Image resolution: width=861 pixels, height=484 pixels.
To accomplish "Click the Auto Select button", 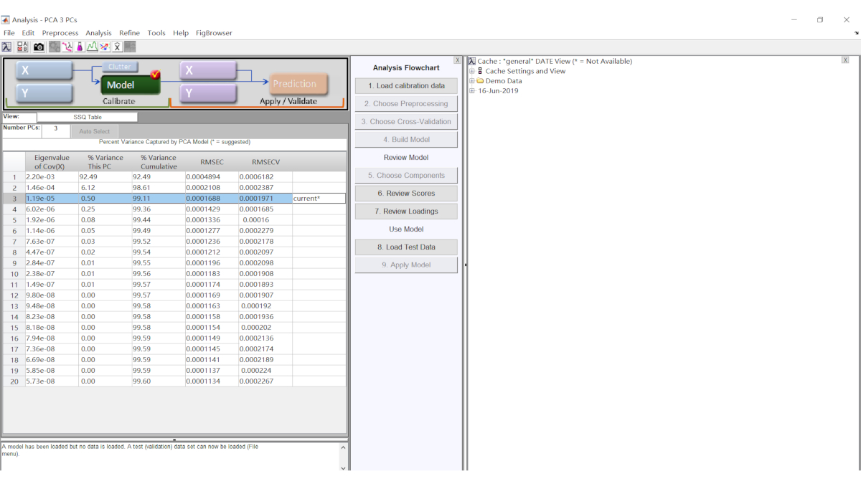I will pos(95,131).
